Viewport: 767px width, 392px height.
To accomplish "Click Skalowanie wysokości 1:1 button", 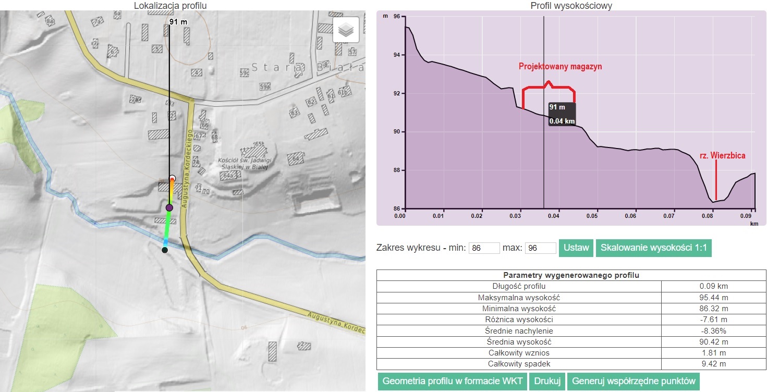I will point(653,248).
